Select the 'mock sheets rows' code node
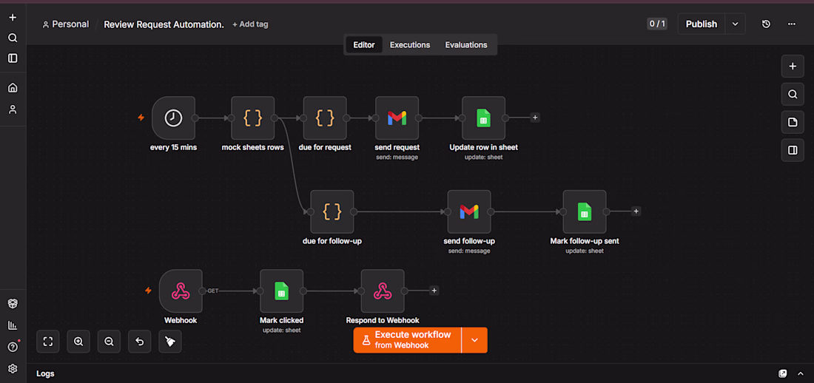Viewport: 814px width, 383px height. click(253, 118)
